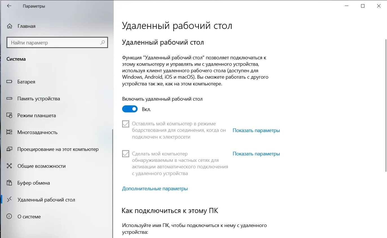This screenshot has height=238, width=387.
Task: Expand Показать параметры for network discovery
Action: (x=256, y=154)
